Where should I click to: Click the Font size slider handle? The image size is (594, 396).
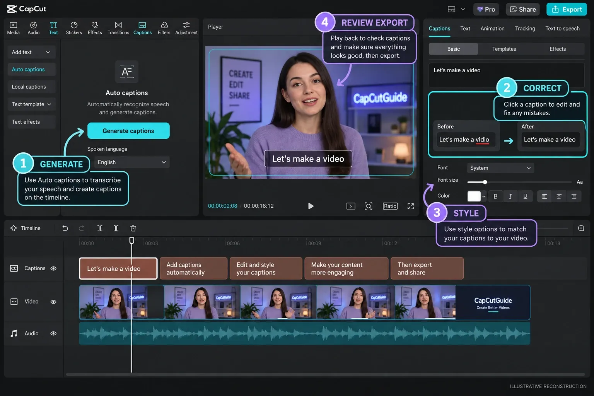[x=485, y=182]
